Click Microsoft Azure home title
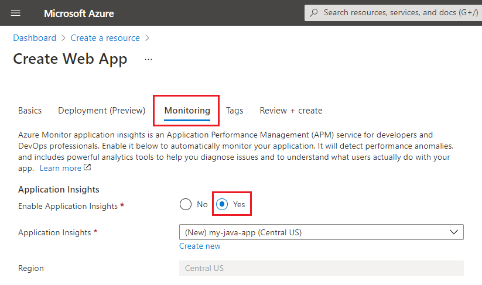Image resolution: width=482 pixels, height=285 pixels. point(78,13)
